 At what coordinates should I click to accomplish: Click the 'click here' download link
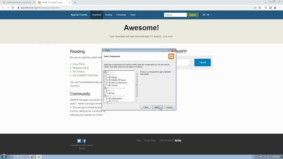pos(168,36)
